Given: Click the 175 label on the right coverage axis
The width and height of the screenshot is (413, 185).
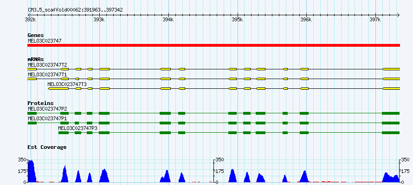Looking at the screenshot, I should 406,171.
